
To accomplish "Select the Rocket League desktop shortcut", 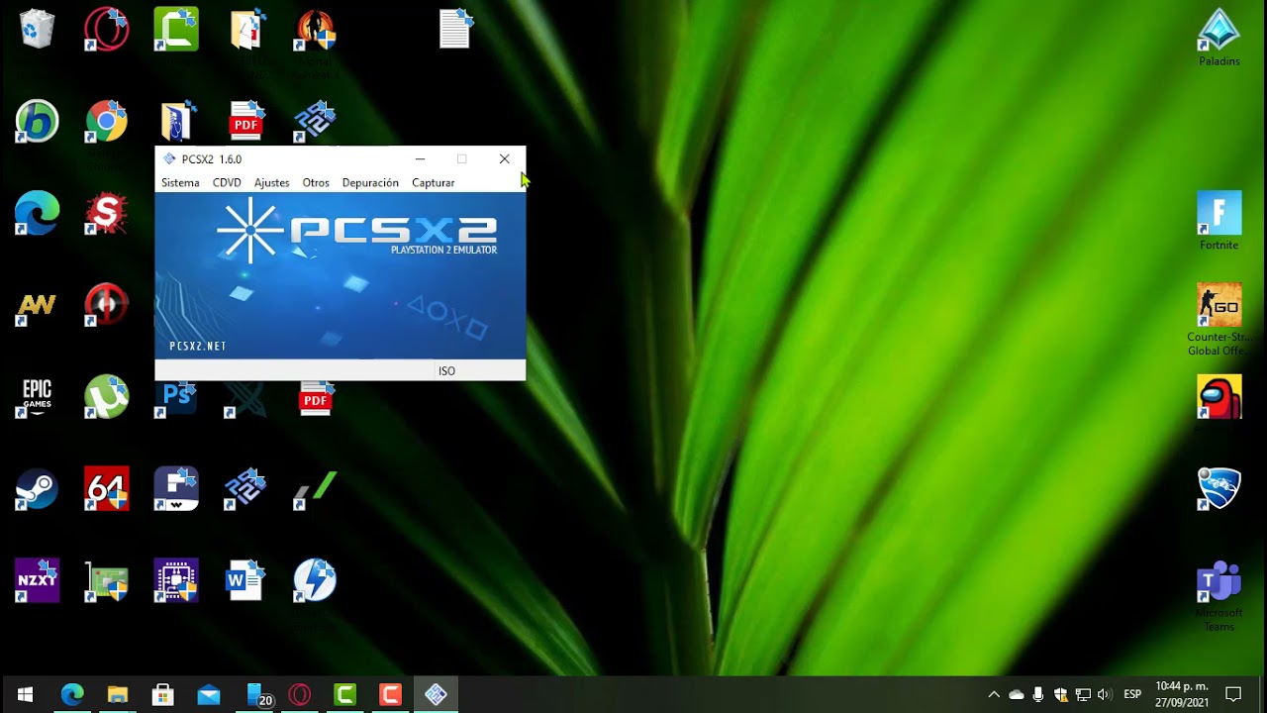I will point(1219,489).
